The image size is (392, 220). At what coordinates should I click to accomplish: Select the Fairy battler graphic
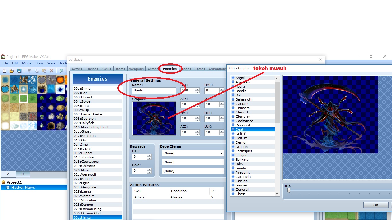253,164
